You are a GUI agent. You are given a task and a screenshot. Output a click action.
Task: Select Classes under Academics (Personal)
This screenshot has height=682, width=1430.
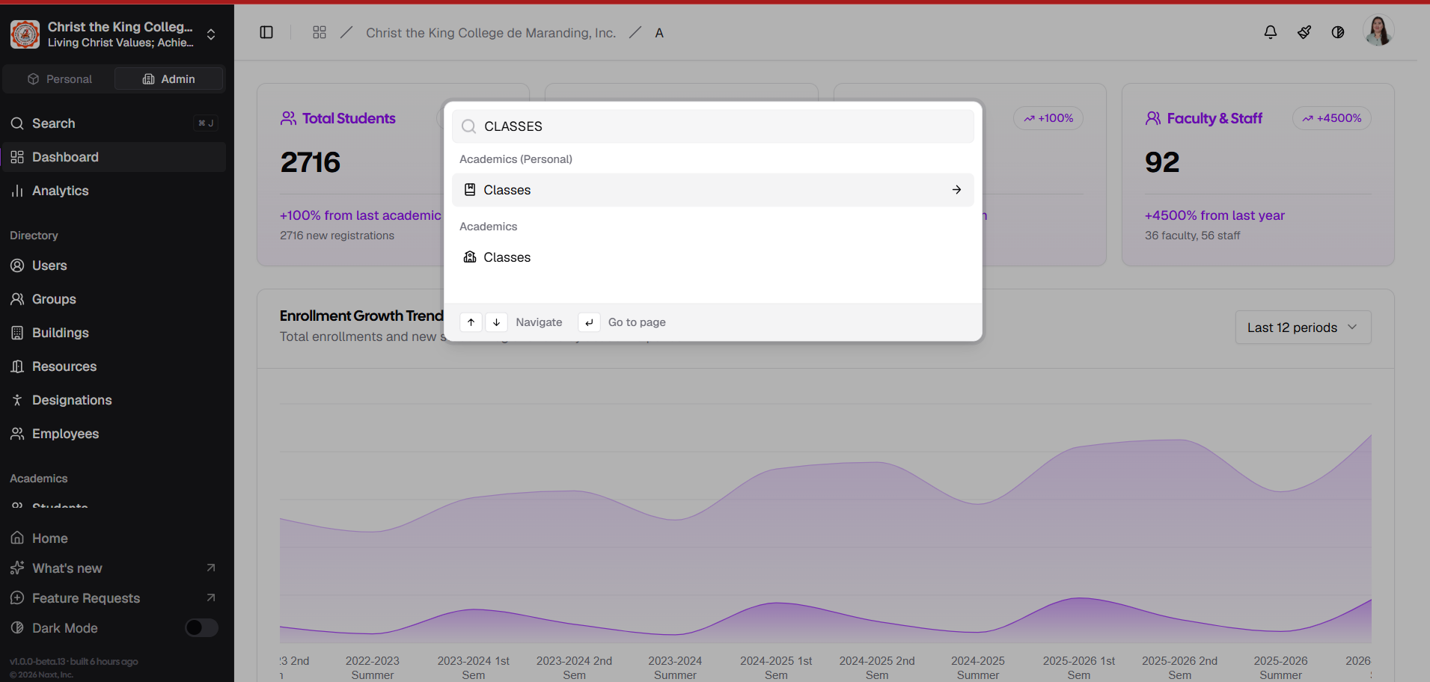tap(713, 190)
